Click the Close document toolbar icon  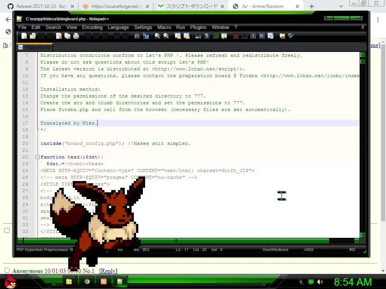click(x=59, y=36)
